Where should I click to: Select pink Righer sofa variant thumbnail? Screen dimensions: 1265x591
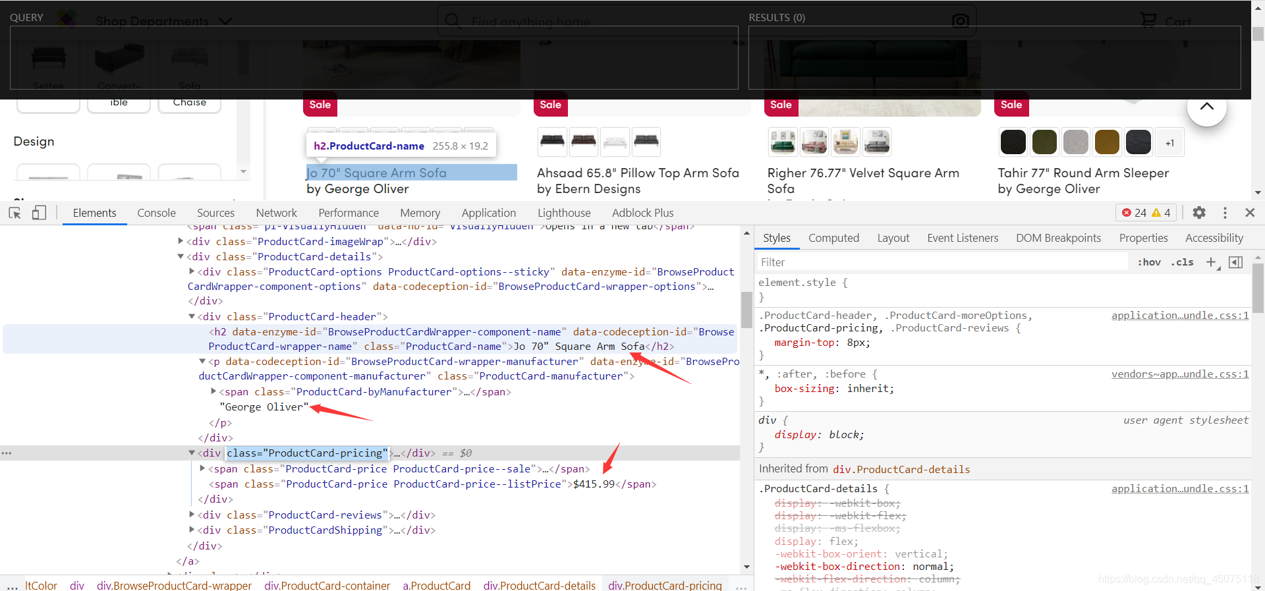click(x=814, y=142)
